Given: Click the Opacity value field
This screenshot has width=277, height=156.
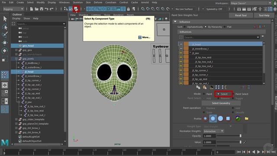Looking at the screenshot, I should pyautogui.click(x=209, y=136).
